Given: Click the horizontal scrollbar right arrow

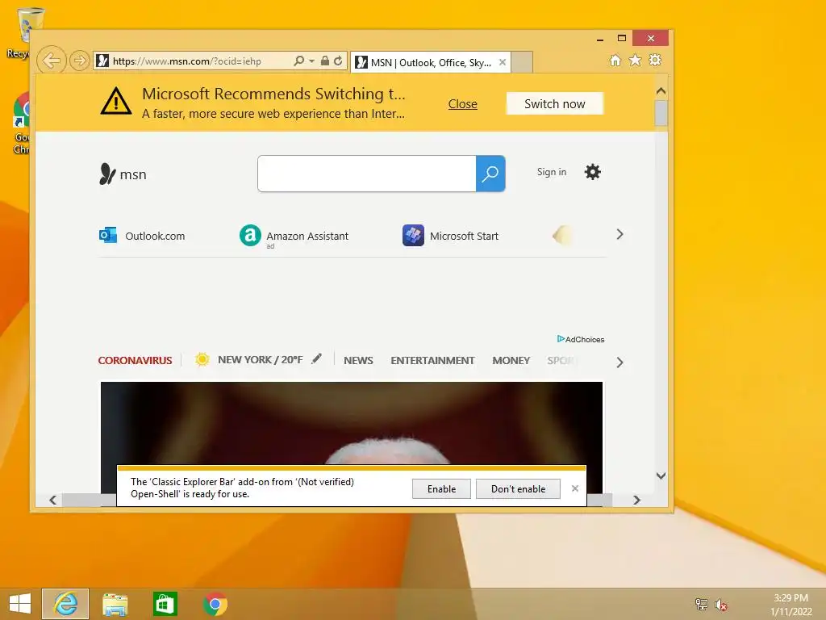Looking at the screenshot, I should point(637,500).
